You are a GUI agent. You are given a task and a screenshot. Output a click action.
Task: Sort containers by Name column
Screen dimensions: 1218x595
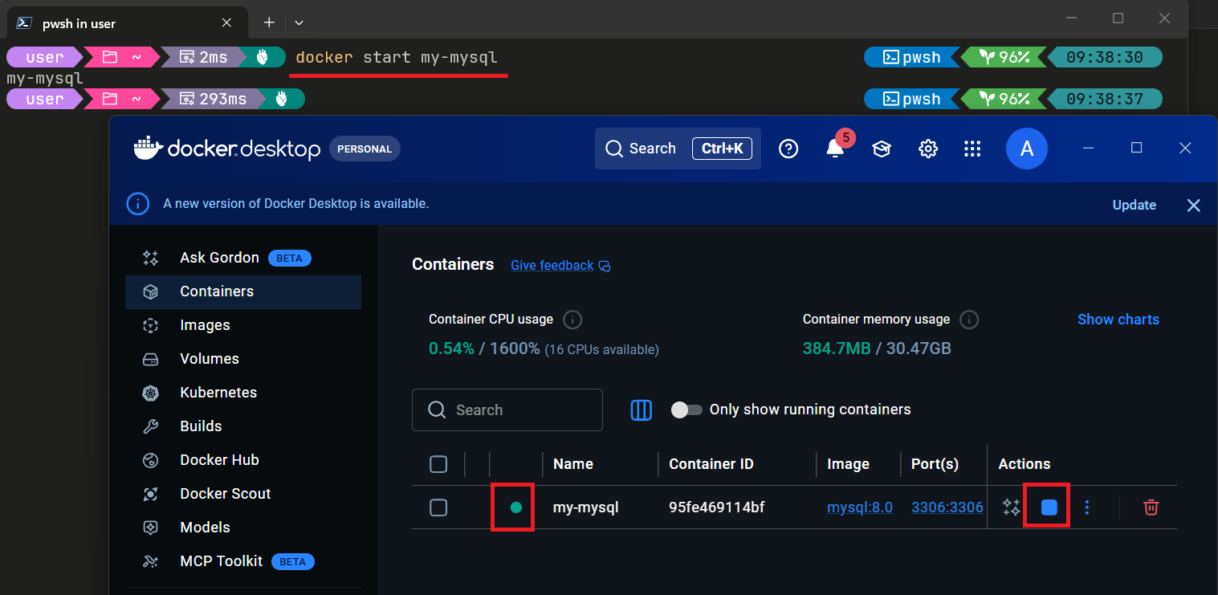click(x=573, y=464)
